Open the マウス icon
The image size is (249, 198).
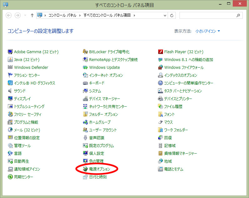(160, 122)
